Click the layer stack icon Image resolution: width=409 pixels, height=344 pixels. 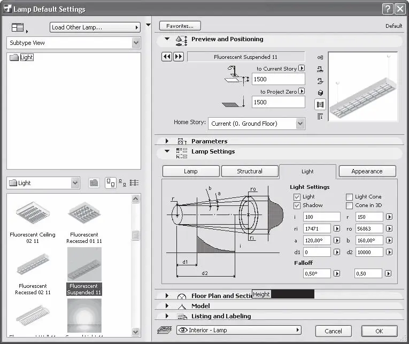pos(165,331)
